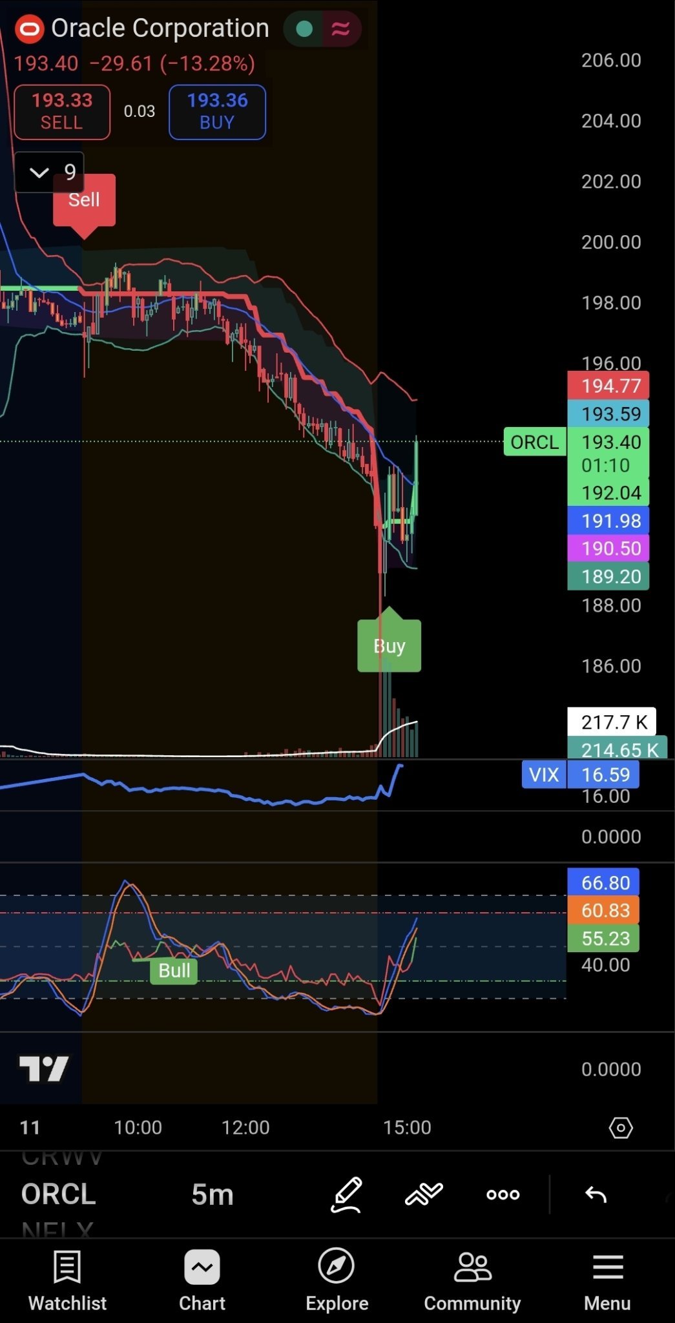Change the 5m timeframe interval
The width and height of the screenshot is (675, 1323).
click(213, 1194)
